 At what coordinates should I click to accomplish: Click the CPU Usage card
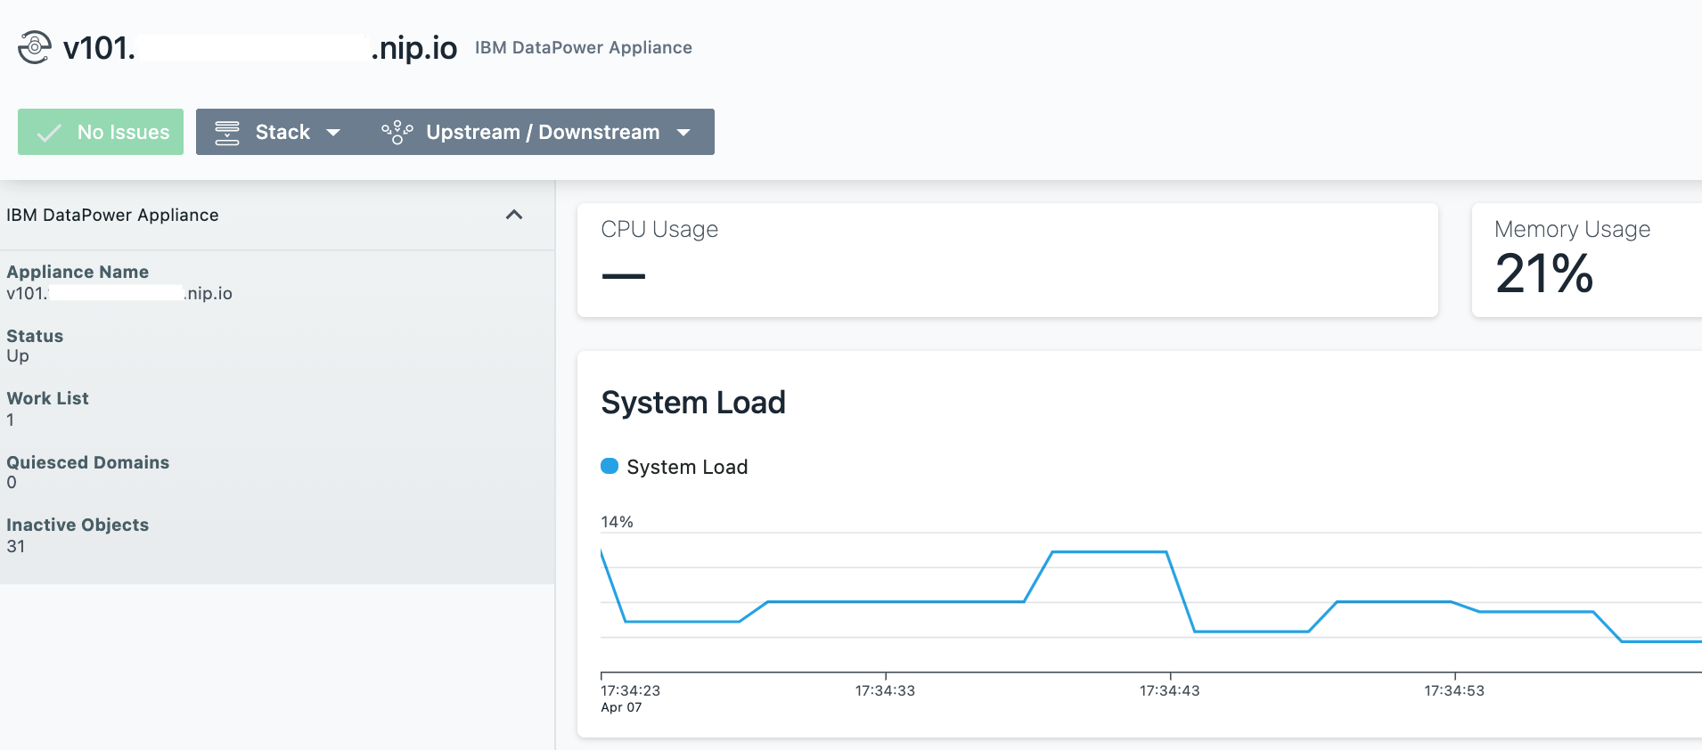pos(1008,260)
